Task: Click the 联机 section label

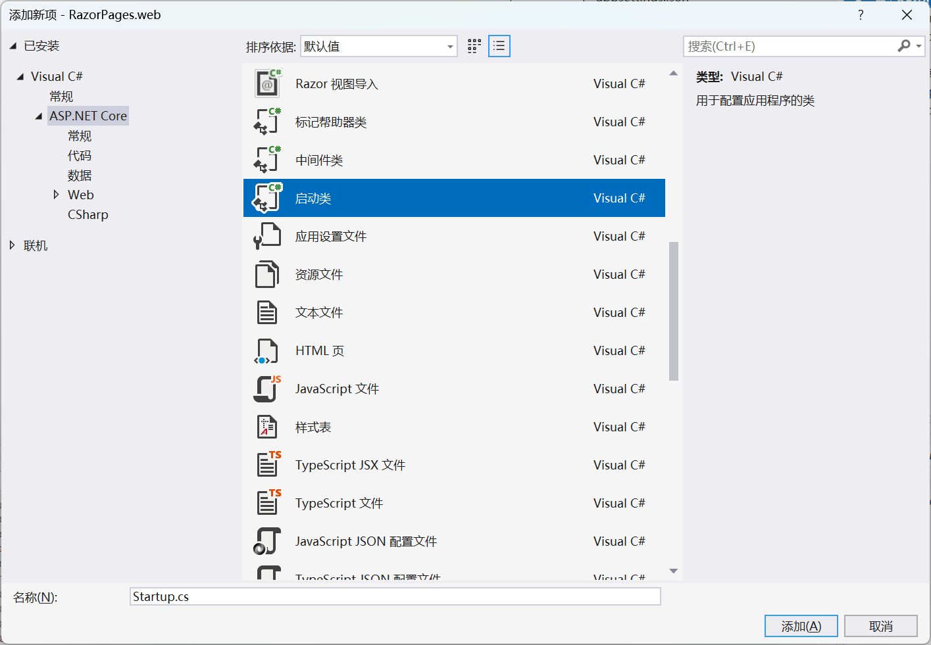Action: tap(36, 245)
